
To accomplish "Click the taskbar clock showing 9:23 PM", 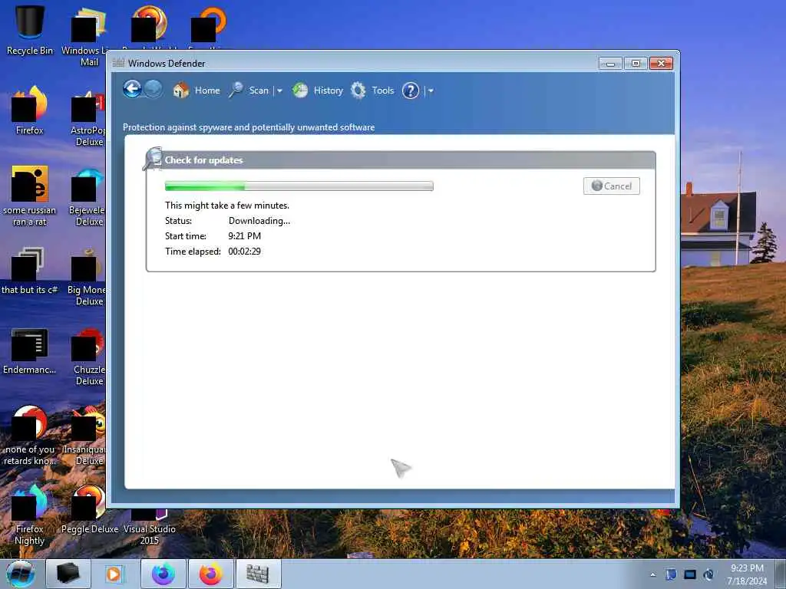I will 747,574.
